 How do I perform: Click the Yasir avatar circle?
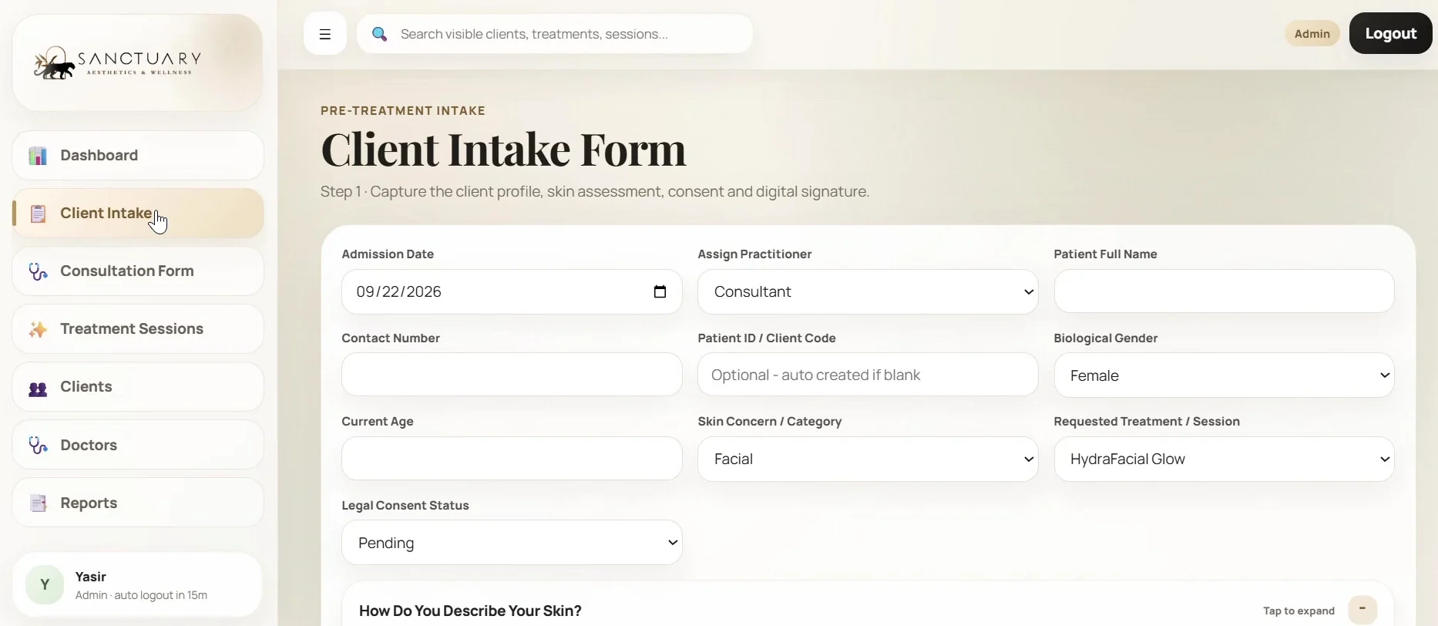[x=45, y=585]
